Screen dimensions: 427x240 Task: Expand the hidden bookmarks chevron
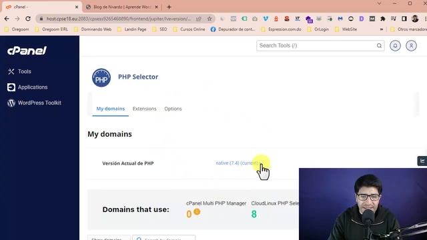click(382, 29)
